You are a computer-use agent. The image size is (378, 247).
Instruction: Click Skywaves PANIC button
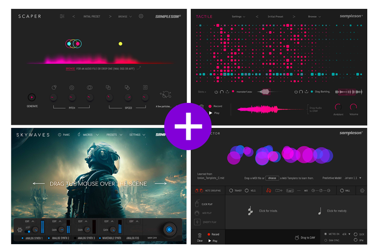click(64, 135)
